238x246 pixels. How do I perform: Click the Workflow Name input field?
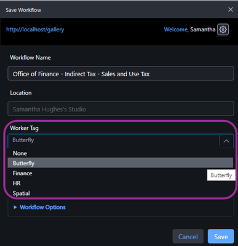(x=121, y=73)
